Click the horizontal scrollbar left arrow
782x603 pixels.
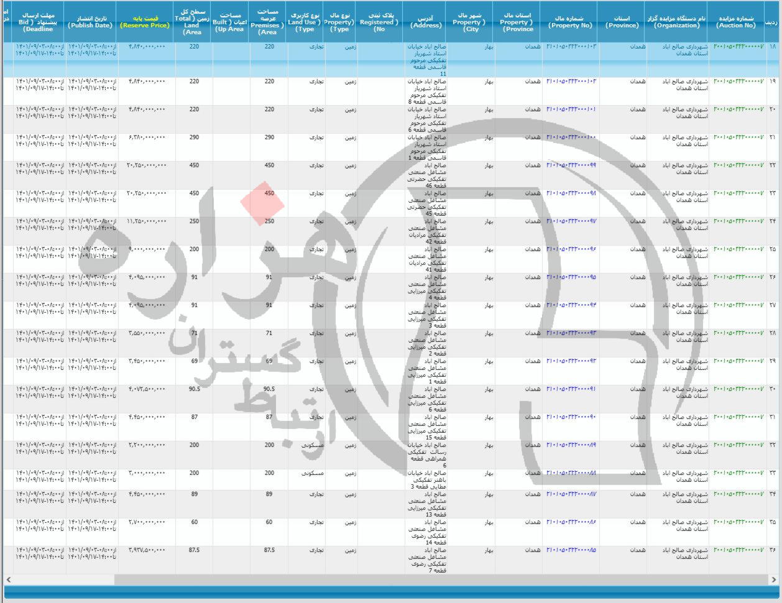[x=7, y=579]
